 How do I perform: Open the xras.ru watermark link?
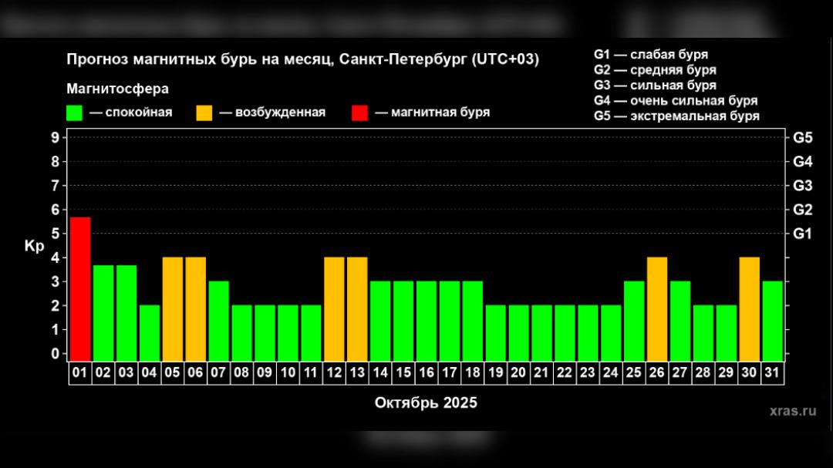(x=792, y=411)
